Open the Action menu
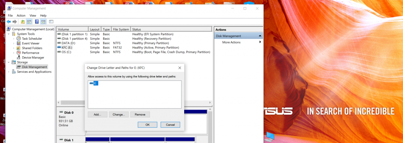 point(21,15)
